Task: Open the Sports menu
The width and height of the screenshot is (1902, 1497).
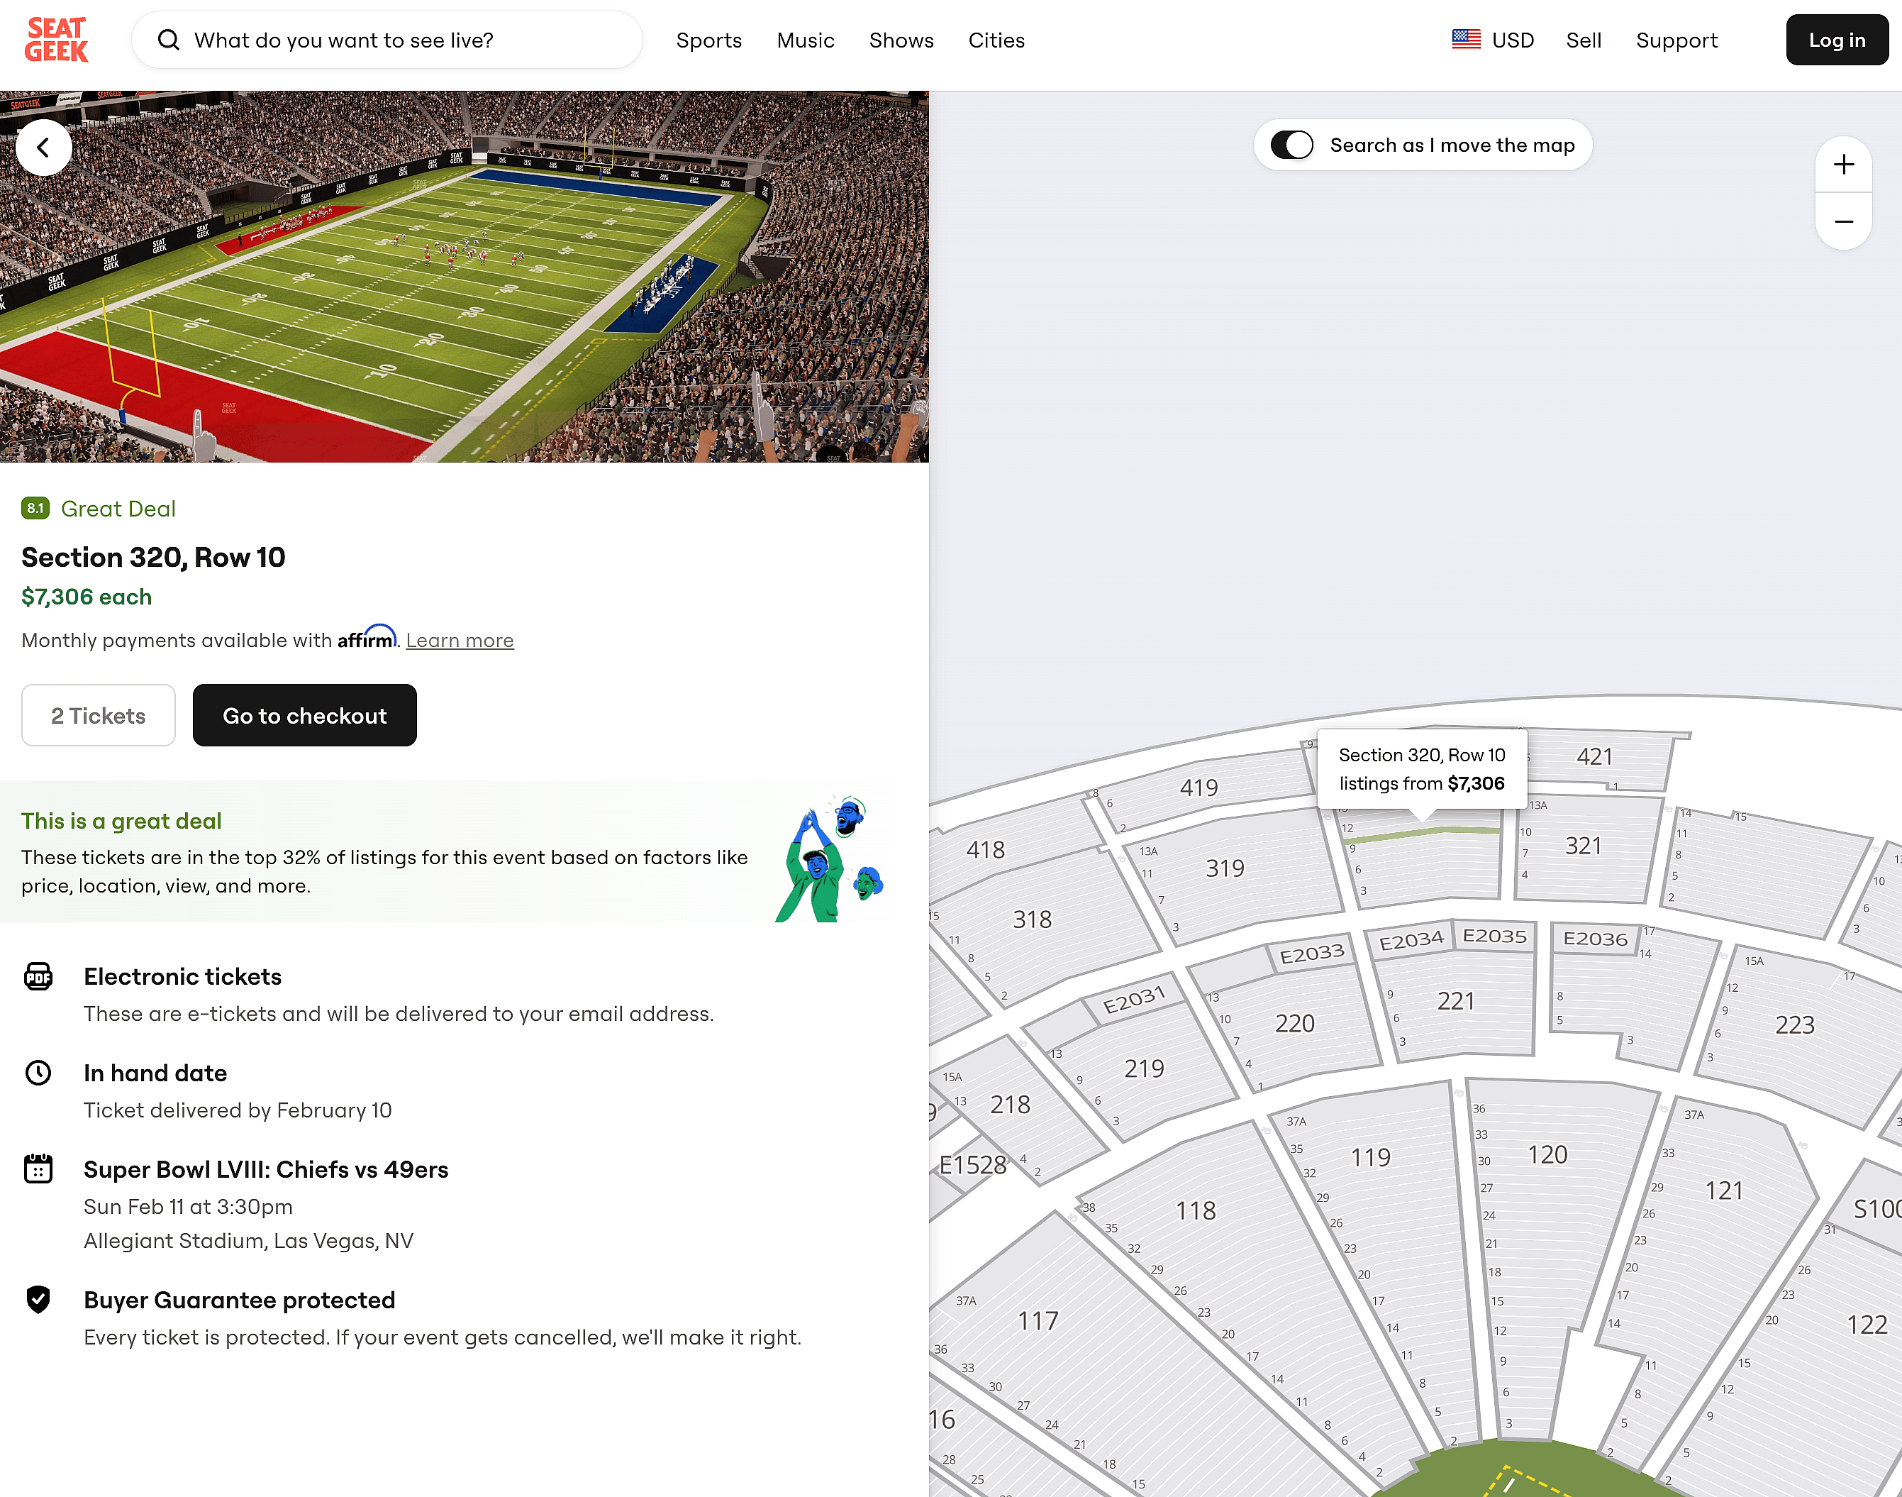Action: click(708, 40)
